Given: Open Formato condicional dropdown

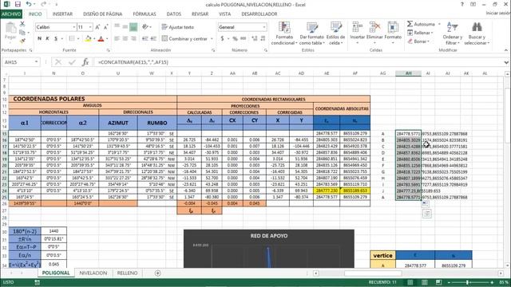Looking at the screenshot, I should [284, 33].
